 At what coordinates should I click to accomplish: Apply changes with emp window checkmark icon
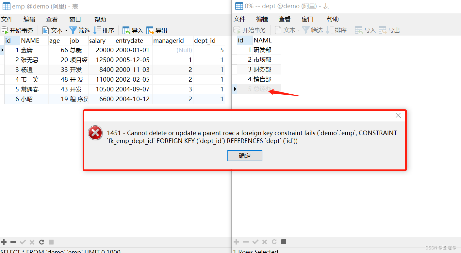23,242
